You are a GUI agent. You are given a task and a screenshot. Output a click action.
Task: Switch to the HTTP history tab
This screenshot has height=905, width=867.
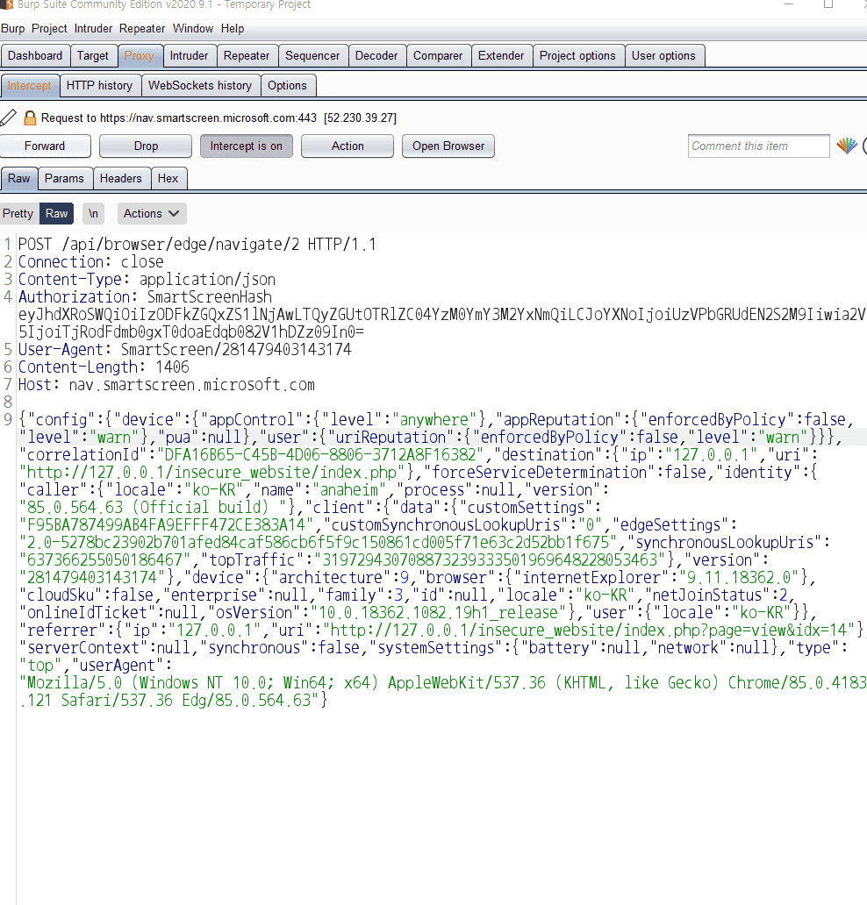coord(99,85)
